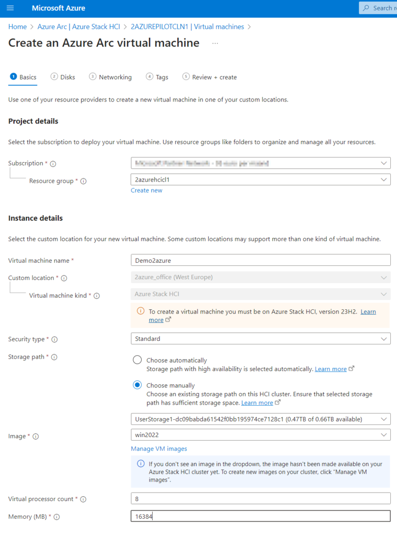Open the Custom location dropdown
This screenshot has width=397, height=536.
click(260, 277)
